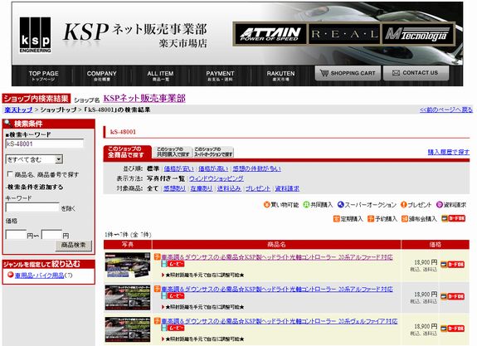Click the スーパーオークション legend icon

tap(340, 204)
